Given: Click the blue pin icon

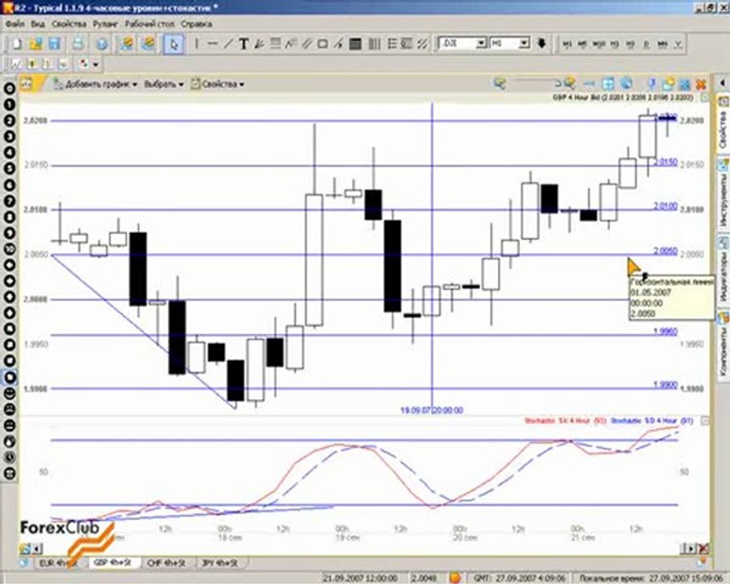Looking at the screenshot, I should pos(652,84).
